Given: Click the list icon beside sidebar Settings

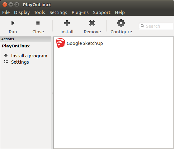Looking at the screenshot, I should coord(6,62).
